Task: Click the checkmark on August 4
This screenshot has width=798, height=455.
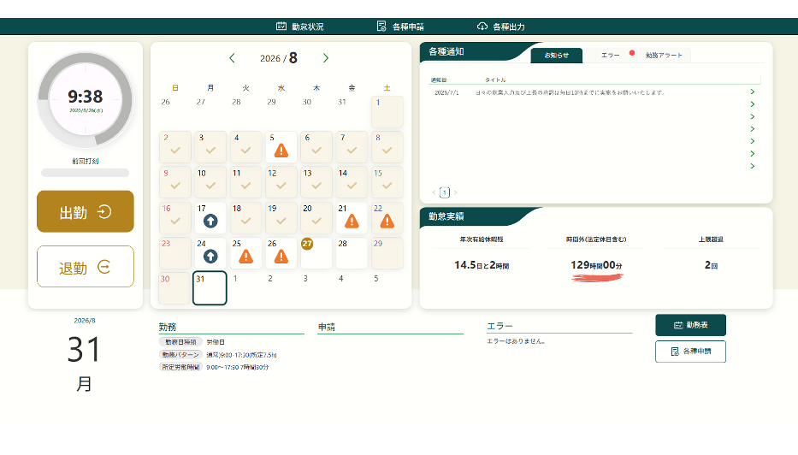Action: 245,151
